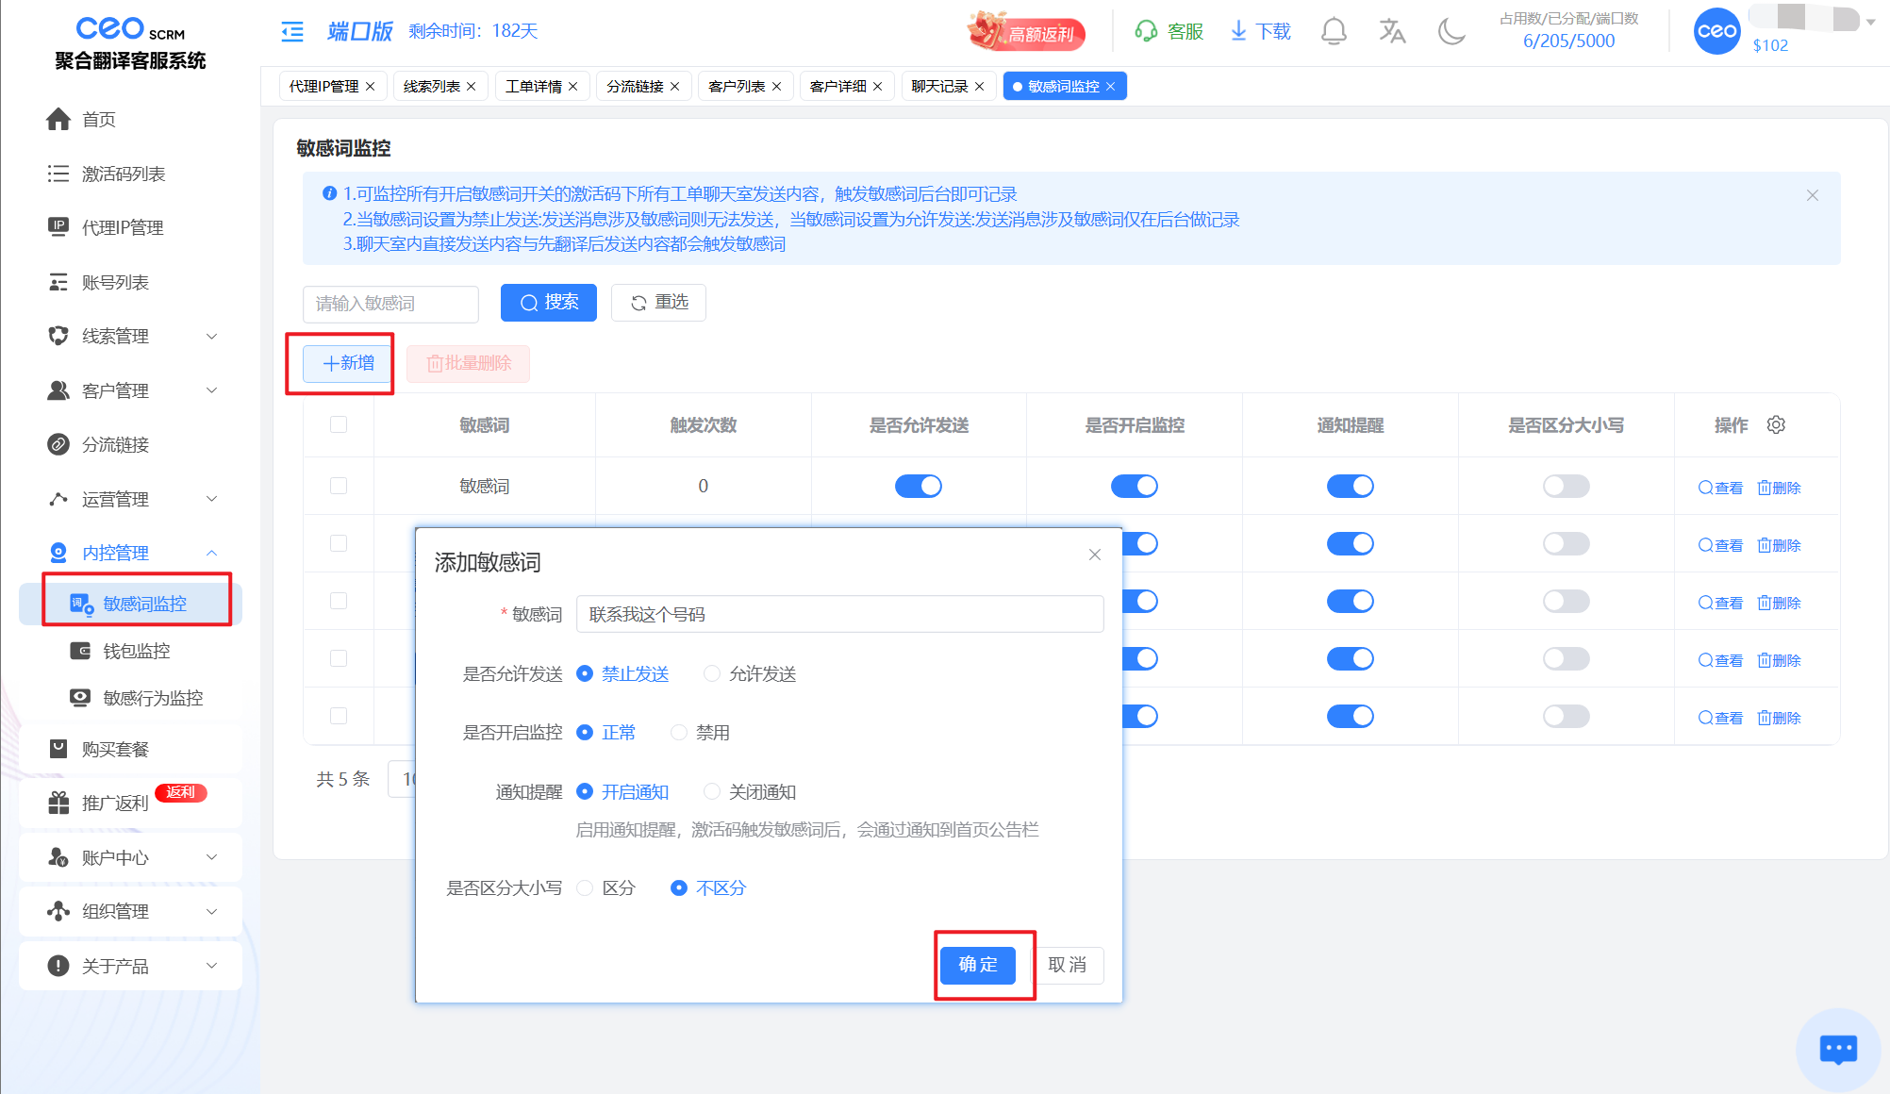Open the language translate icon
Image resolution: width=1890 pixels, height=1094 pixels.
tap(1391, 32)
